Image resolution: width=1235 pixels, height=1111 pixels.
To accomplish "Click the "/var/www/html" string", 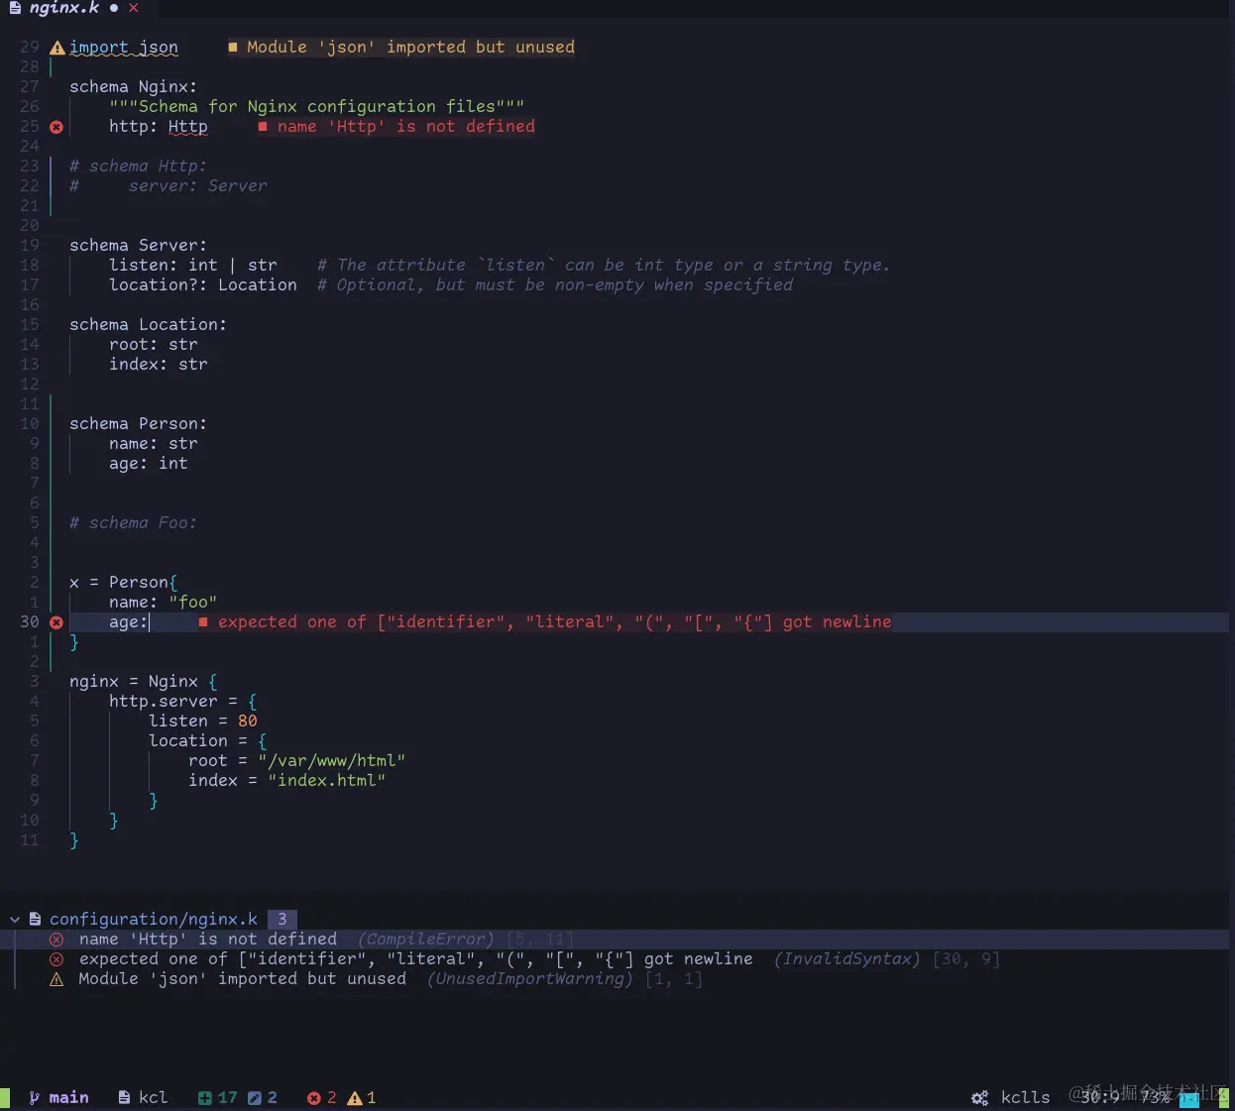I will click(332, 761).
